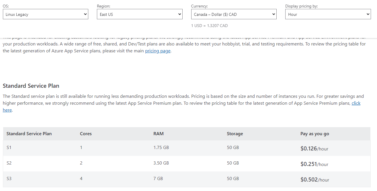Click the Standard Service Plan section heading

[31, 86]
